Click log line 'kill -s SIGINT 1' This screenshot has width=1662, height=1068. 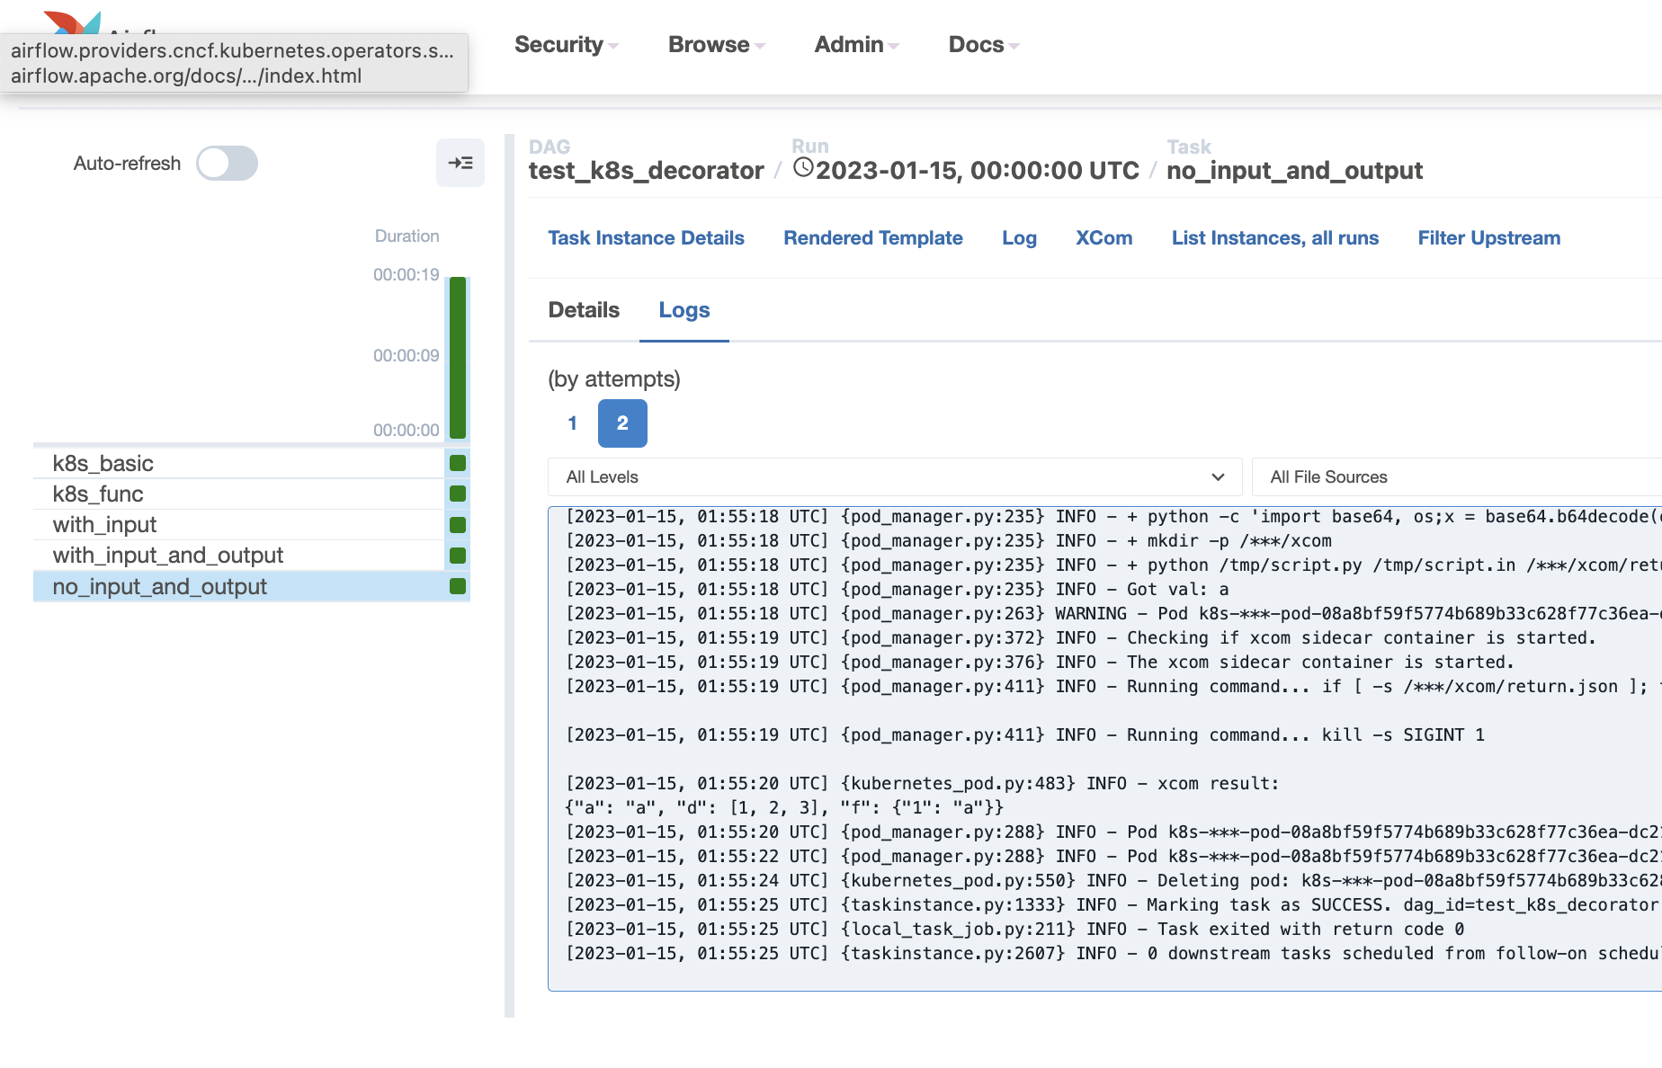click(1024, 734)
